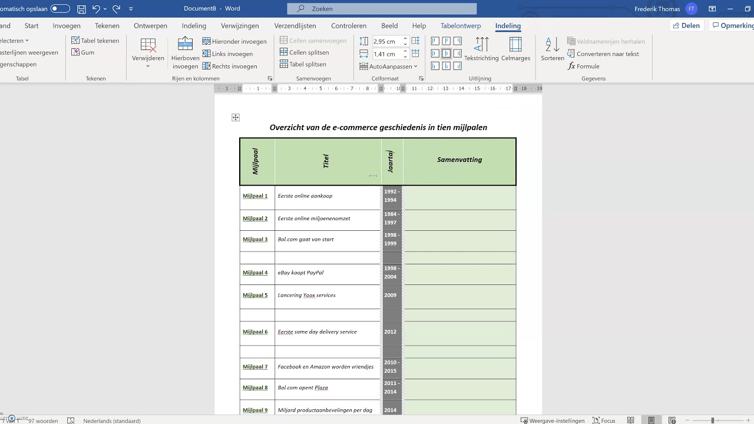Switch to the Ontwerpen tab
Image resolution: width=754 pixels, height=424 pixels.
tap(150, 26)
